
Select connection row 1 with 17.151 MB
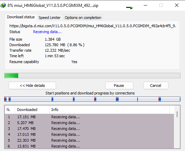tap(89, 117)
